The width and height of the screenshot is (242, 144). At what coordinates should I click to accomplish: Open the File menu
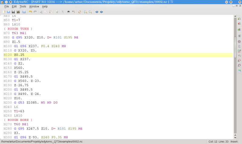pyautogui.click(x=6, y=6)
